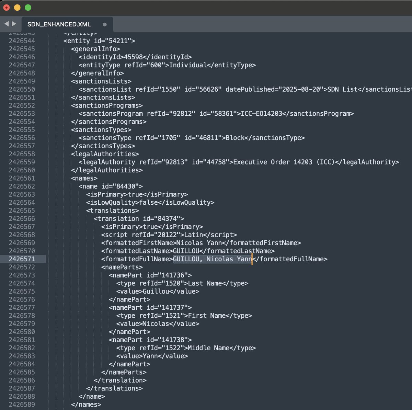Click the opening <translations> tag
The image size is (412, 410).
tap(113, 210)
